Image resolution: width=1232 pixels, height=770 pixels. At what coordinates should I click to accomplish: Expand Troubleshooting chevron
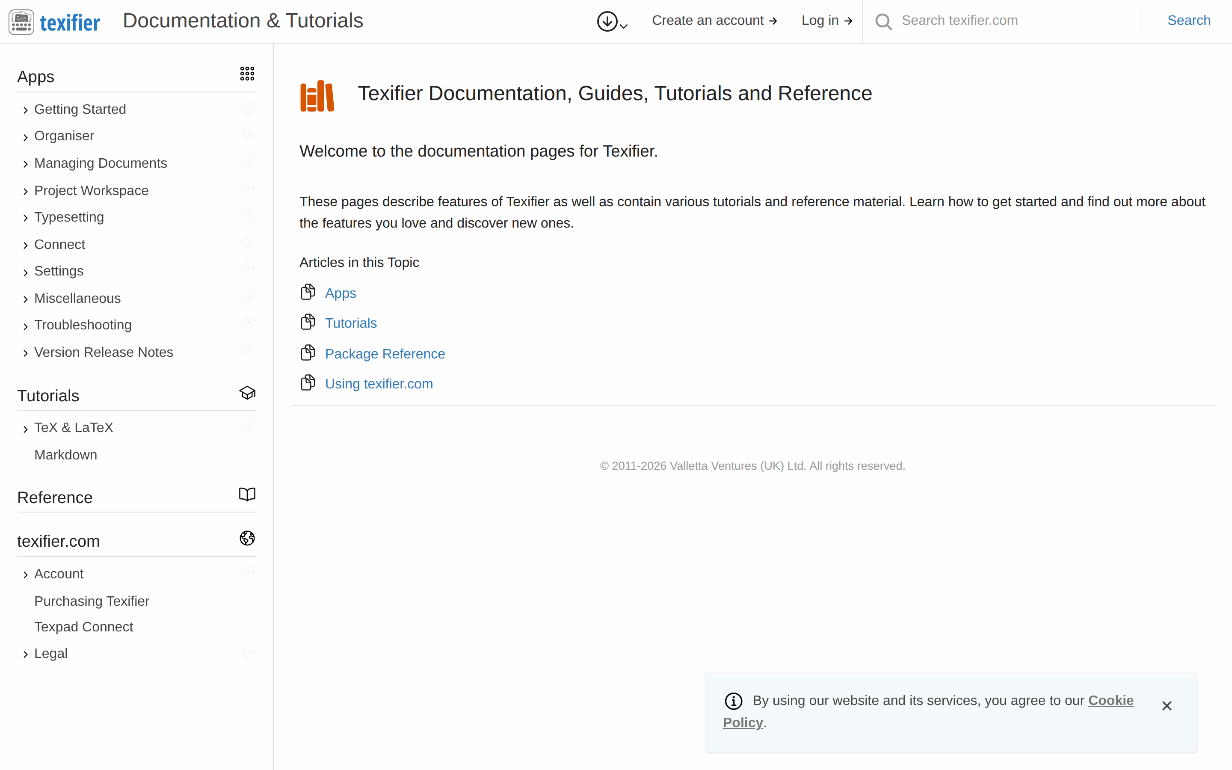[26, 326]
